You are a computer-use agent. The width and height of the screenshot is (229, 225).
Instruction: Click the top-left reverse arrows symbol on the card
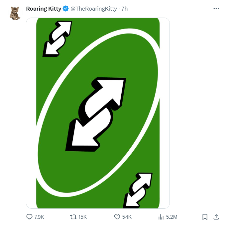click(x=57, y=38)
